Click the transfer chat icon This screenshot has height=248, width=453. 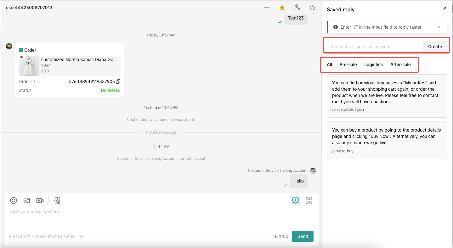pyautogui.click(x=297, y=8)
